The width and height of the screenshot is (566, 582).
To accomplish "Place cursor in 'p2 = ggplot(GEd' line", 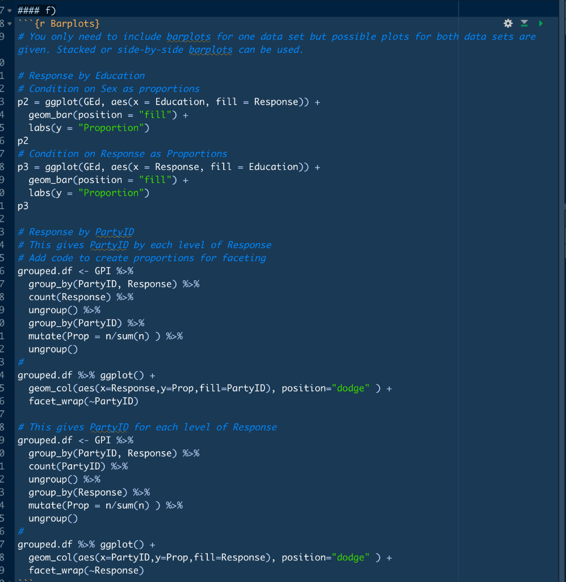I will click(169, 102).
